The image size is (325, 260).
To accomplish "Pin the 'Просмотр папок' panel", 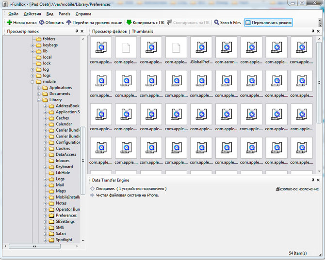I will (76, 31).
